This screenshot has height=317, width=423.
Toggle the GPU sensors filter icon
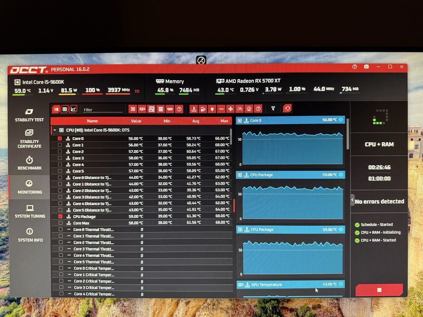(142, 109)
